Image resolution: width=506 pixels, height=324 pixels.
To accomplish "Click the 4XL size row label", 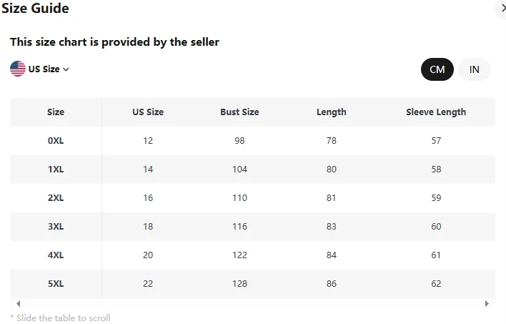I will (56, 255).
